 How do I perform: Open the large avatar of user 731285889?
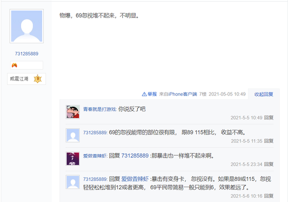pyautogui.click(x=27, y=26)
